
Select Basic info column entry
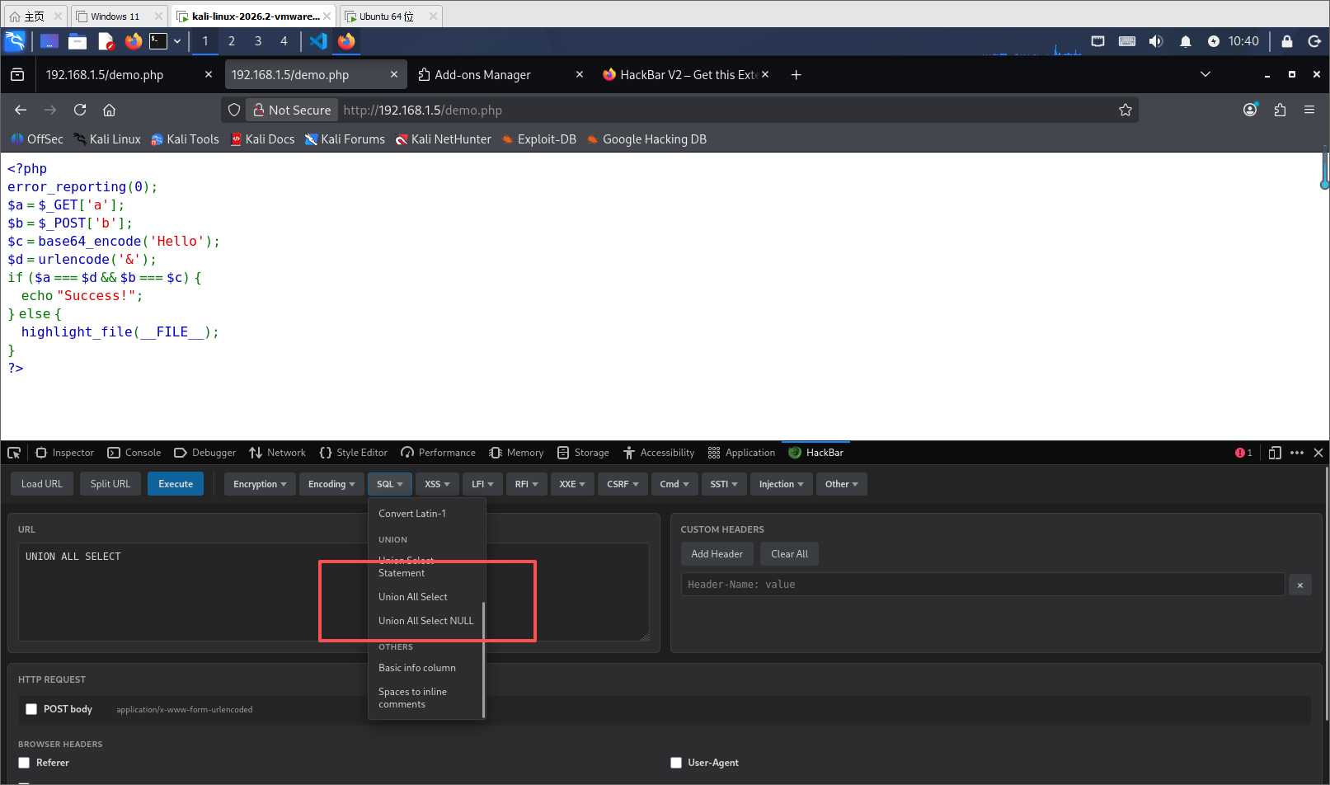(417, 668)
